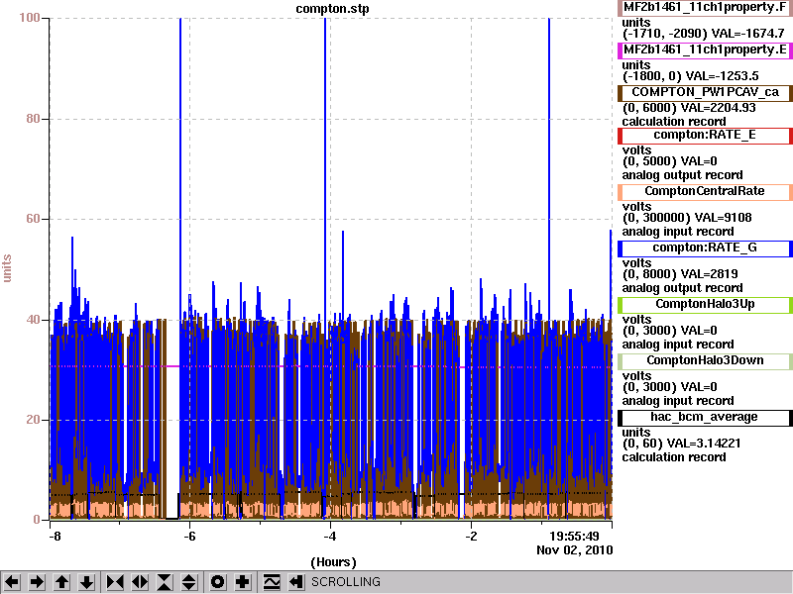Click the SCROLLING status label
Image resolution: width=793 pixels, height=594 pixels.
(345, 582)
